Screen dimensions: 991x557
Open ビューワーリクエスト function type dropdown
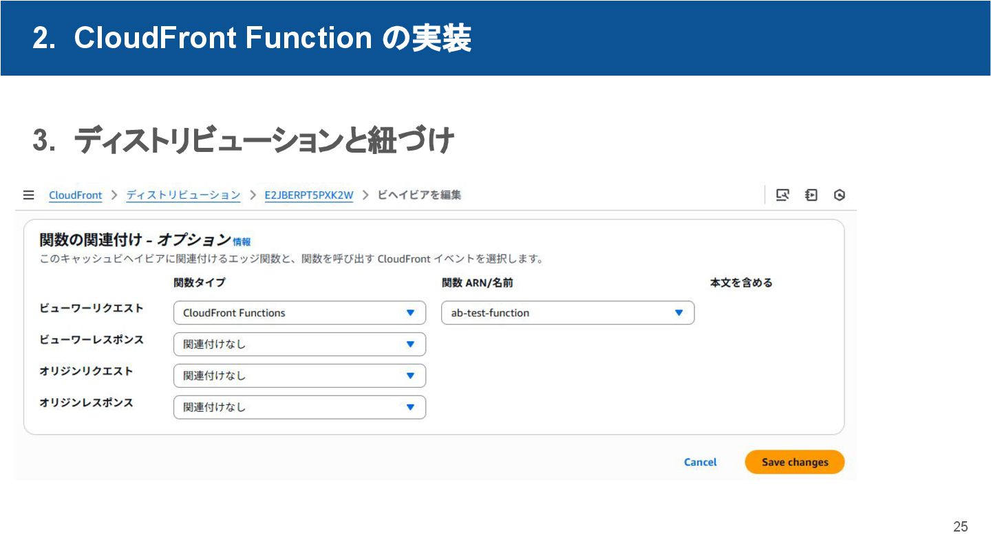coord(299,313)
